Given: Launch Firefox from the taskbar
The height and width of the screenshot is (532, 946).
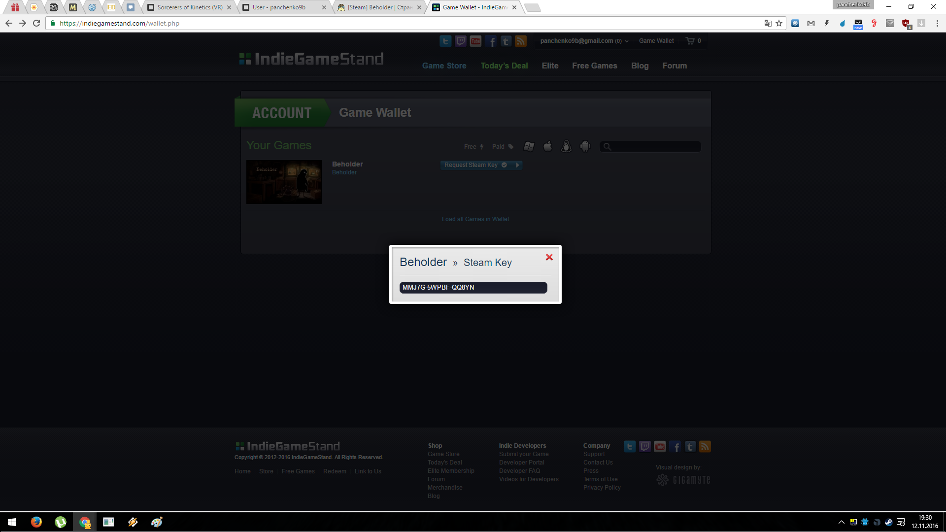Looking at the screenshot, I should click(36, 522).
